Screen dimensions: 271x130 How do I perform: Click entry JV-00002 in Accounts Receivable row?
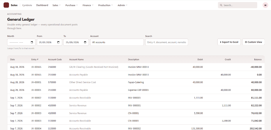click(36, 98)
